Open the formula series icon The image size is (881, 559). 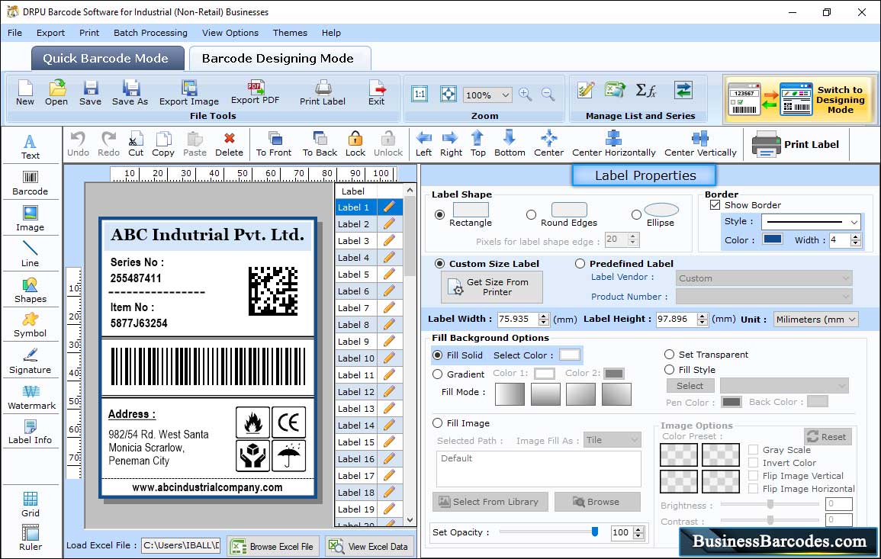tap(646, 91)
